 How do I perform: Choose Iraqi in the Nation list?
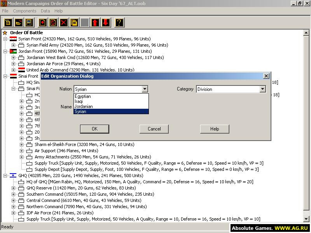[x=111, y=101]
